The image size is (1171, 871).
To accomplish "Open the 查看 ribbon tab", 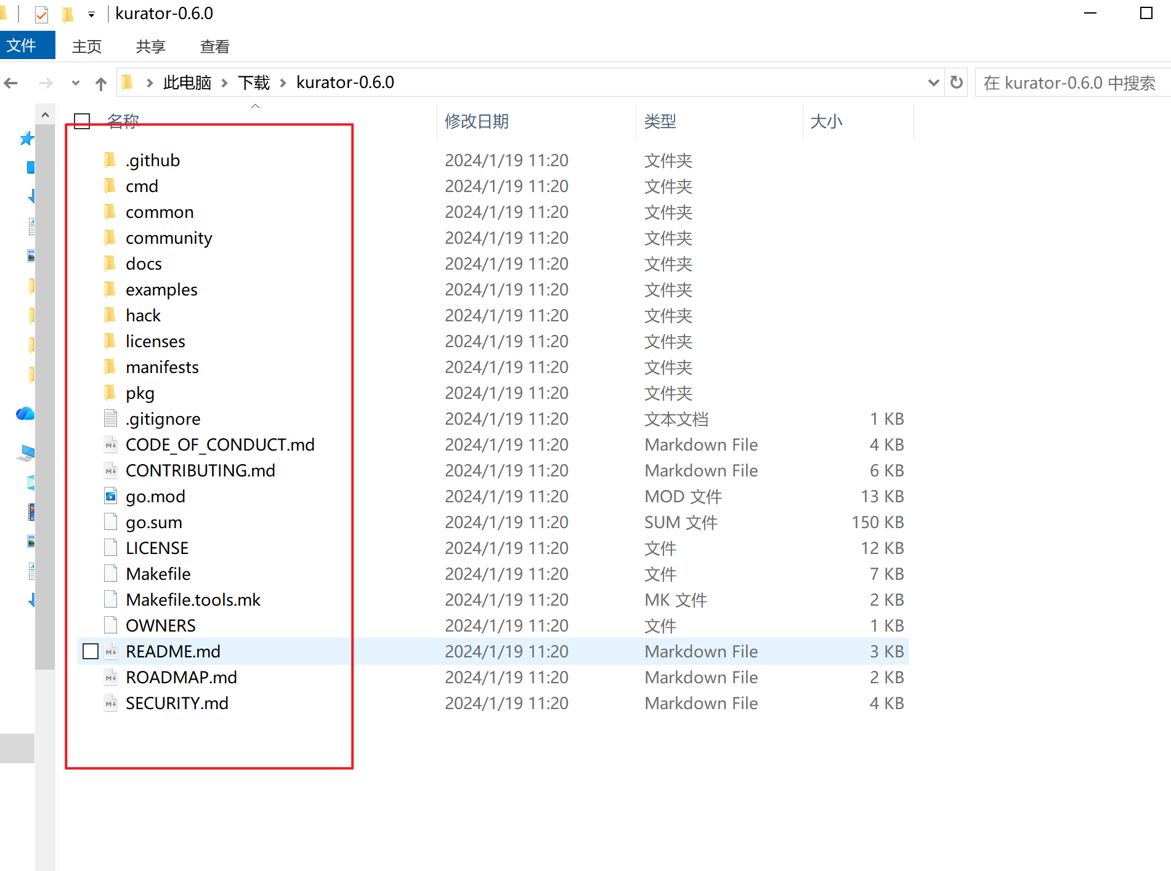I will 214,46.
